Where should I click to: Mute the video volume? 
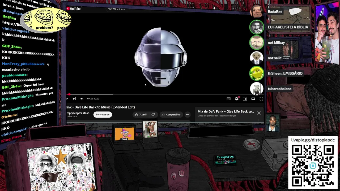[82, 99]
